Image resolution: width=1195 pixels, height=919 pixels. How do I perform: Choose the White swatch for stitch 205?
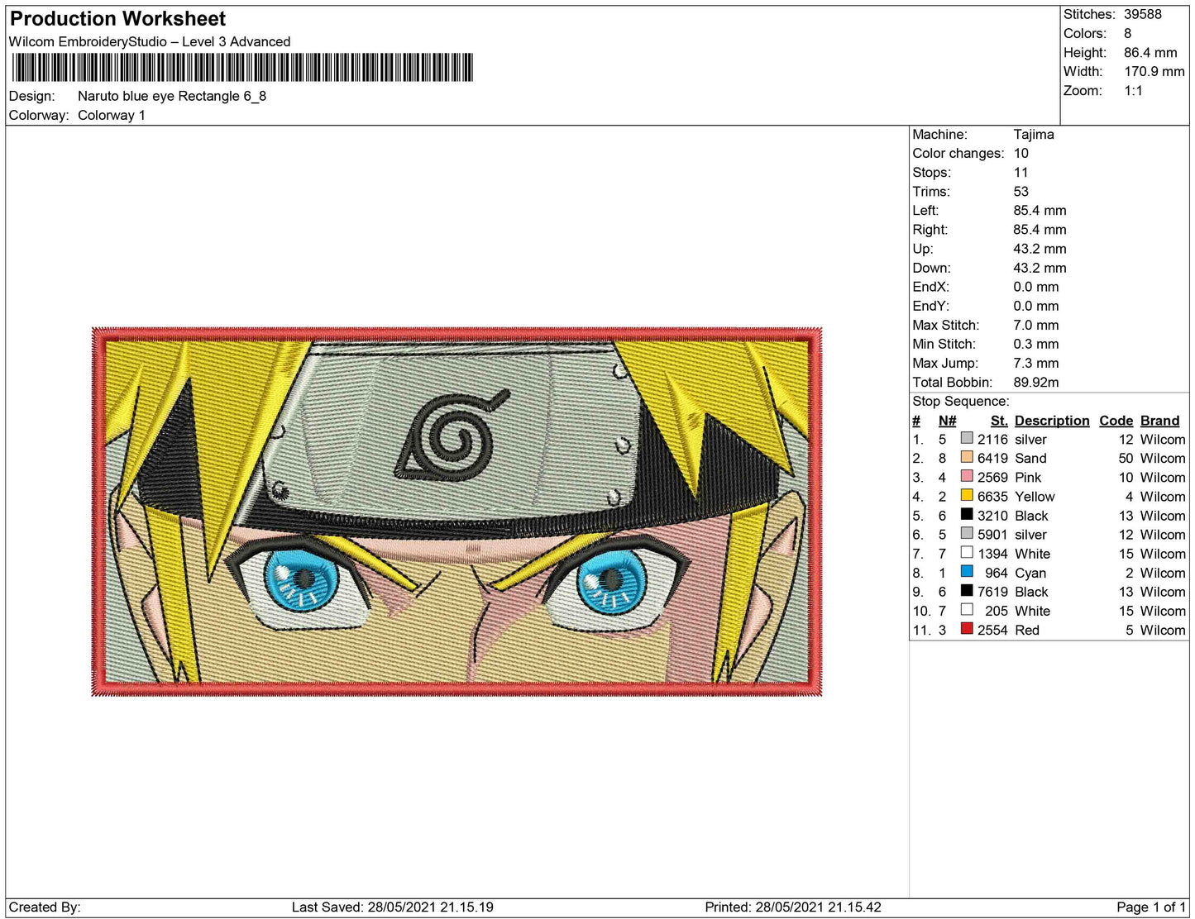pos(967,609)
